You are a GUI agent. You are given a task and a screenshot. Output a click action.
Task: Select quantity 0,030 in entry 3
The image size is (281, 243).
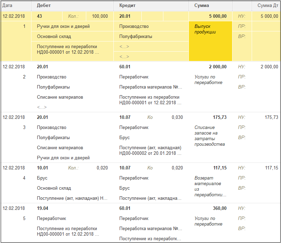(x=177, y=117)
